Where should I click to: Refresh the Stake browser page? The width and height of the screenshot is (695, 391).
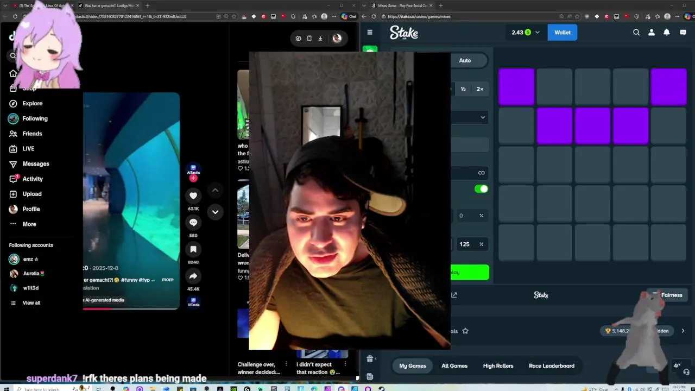point(374,16)
